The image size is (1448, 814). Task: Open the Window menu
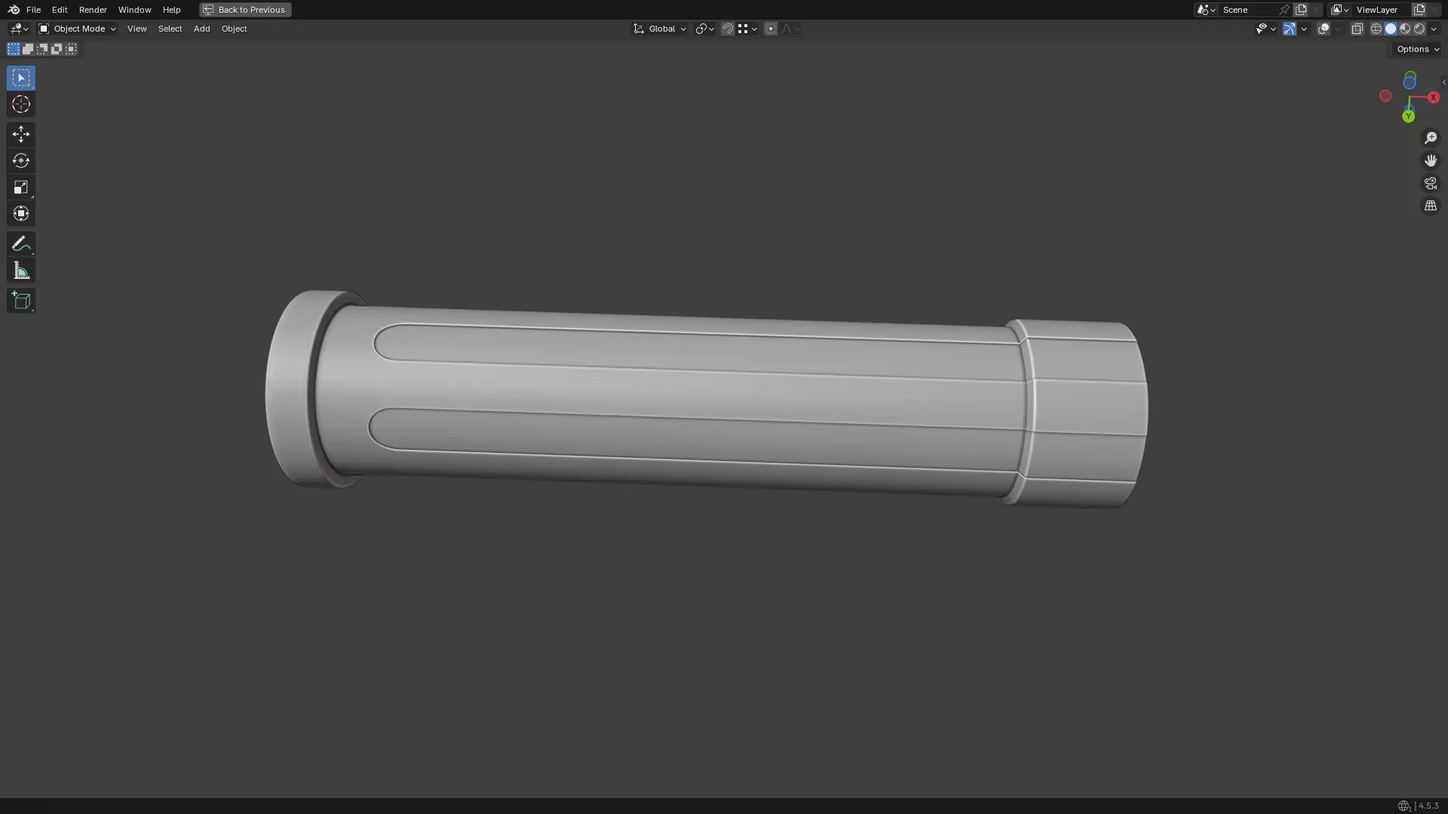coord(134,10)
